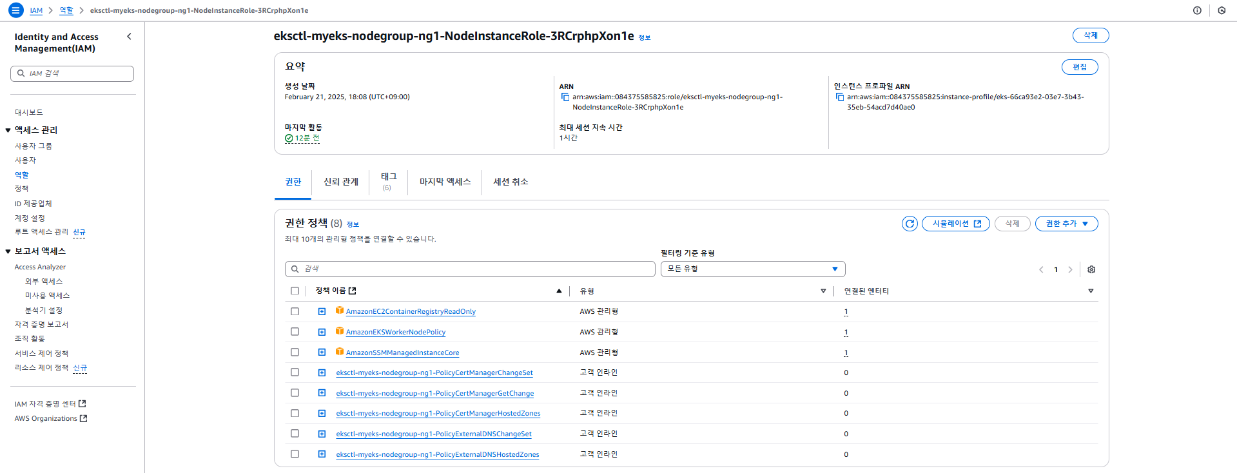The image size is (1237, 473).
Task: Sort the attached entities column arrow
Action: [1091, 291]
